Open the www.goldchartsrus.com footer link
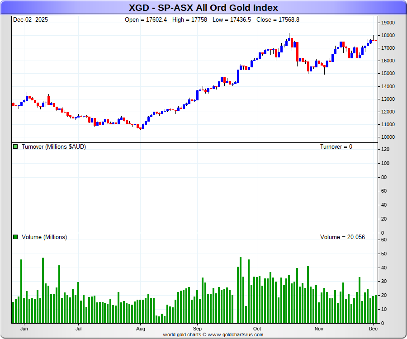 point(235,334)
